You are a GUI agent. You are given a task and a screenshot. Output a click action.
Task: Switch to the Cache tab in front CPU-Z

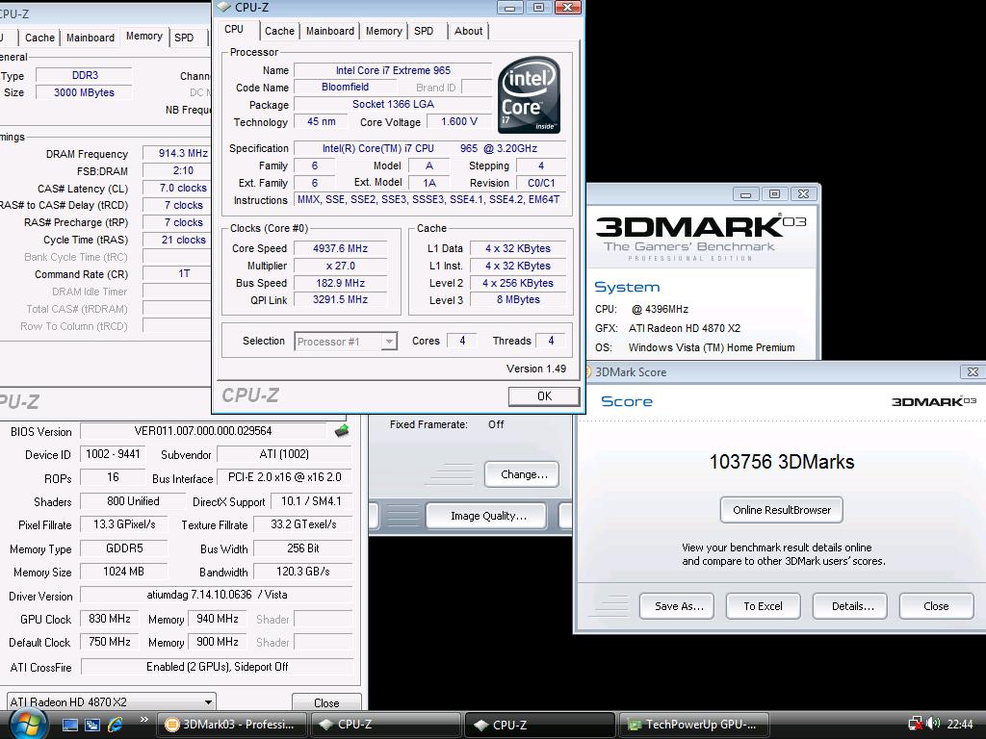pos(279,31)
